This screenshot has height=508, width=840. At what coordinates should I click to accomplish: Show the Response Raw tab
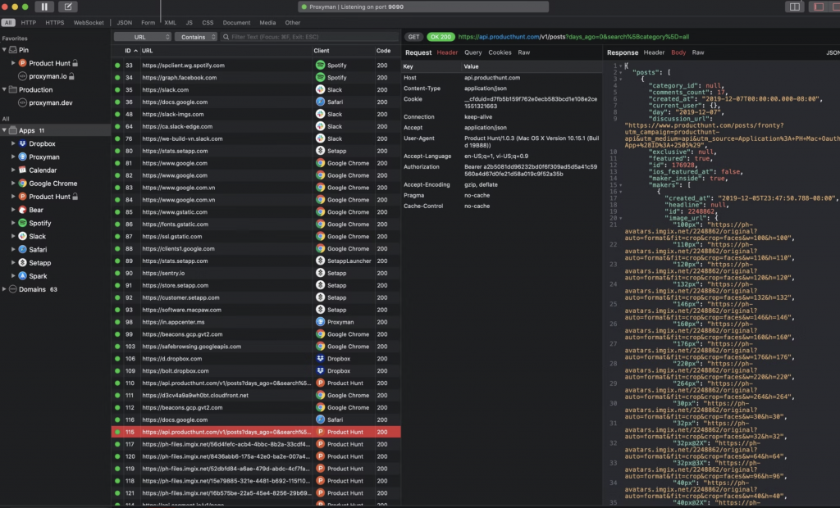pyautogui.click(x=698, y=52)
